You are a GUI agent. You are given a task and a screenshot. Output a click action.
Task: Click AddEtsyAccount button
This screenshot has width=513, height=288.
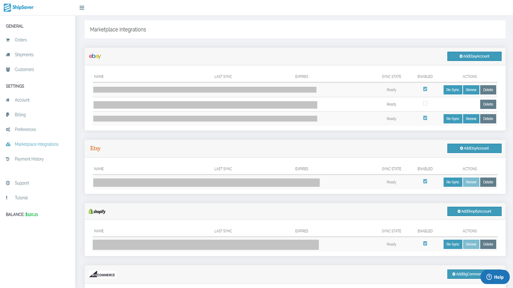[474, 148]
